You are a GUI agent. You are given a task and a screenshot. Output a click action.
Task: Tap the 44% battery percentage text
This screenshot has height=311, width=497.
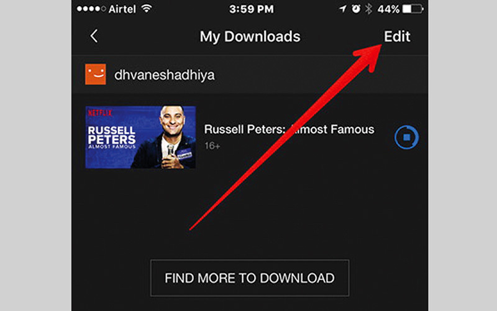(388, 9)
